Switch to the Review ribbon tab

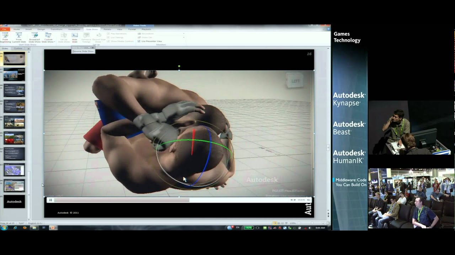pyautogui.click(x=107, y=29)
